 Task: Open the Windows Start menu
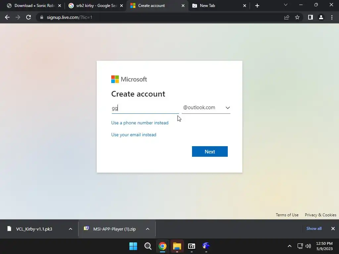click(x=133, y=246)
